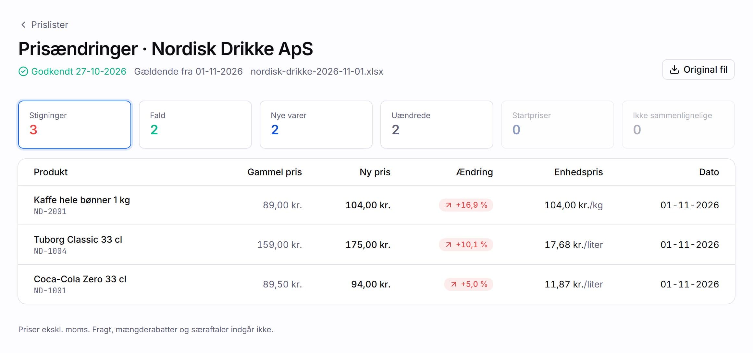The width and height of the screenshot is (753, 353).
Task: Select the Nye varer filter card
Action: 316,125
